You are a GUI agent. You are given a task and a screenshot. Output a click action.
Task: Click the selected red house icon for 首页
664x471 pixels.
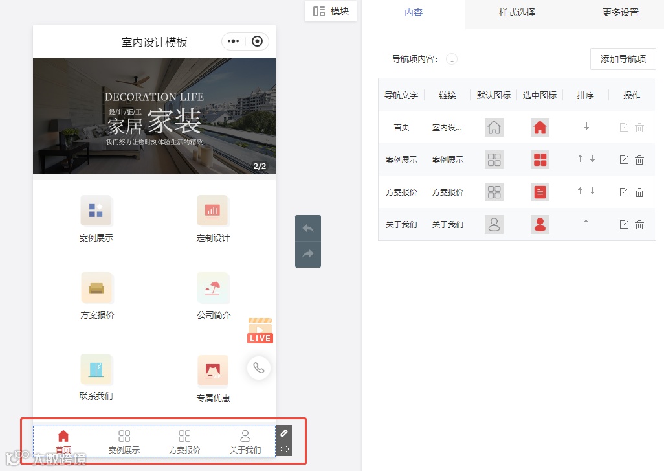pyautogui.click(x=540, y=127)
